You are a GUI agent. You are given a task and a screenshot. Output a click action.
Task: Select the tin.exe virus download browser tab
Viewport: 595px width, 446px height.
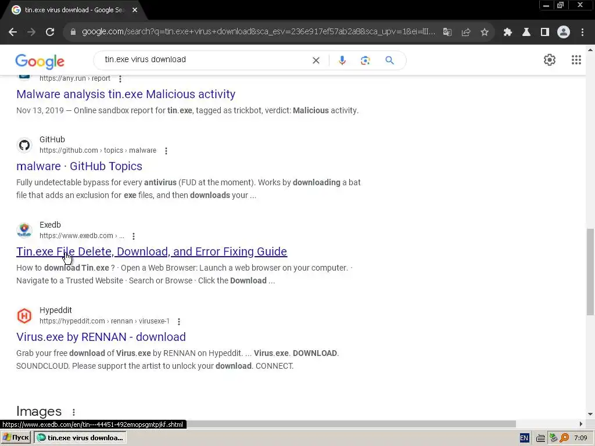74,10
